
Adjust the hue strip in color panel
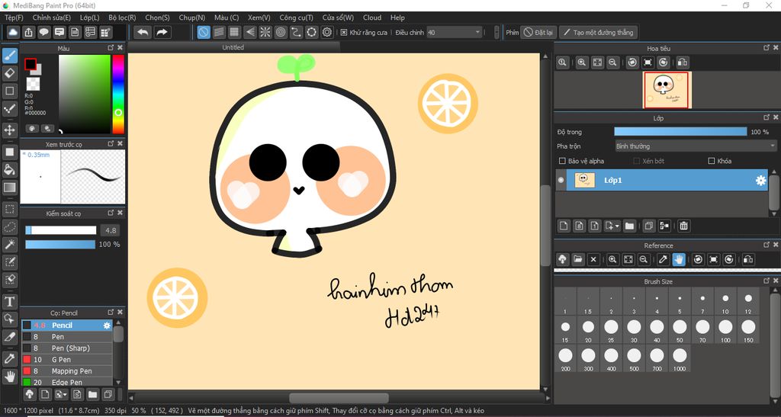coord(118,94)
